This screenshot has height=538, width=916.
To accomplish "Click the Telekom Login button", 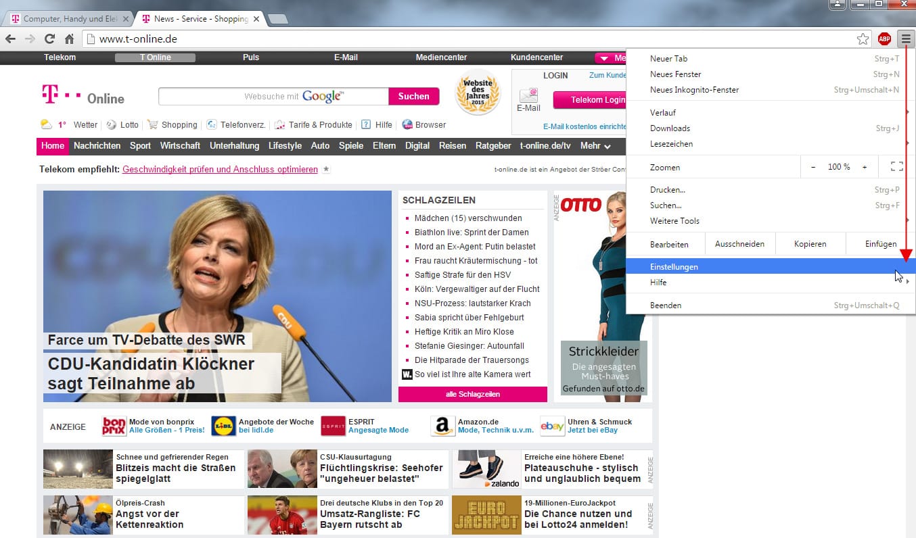I will coord(590,100).
